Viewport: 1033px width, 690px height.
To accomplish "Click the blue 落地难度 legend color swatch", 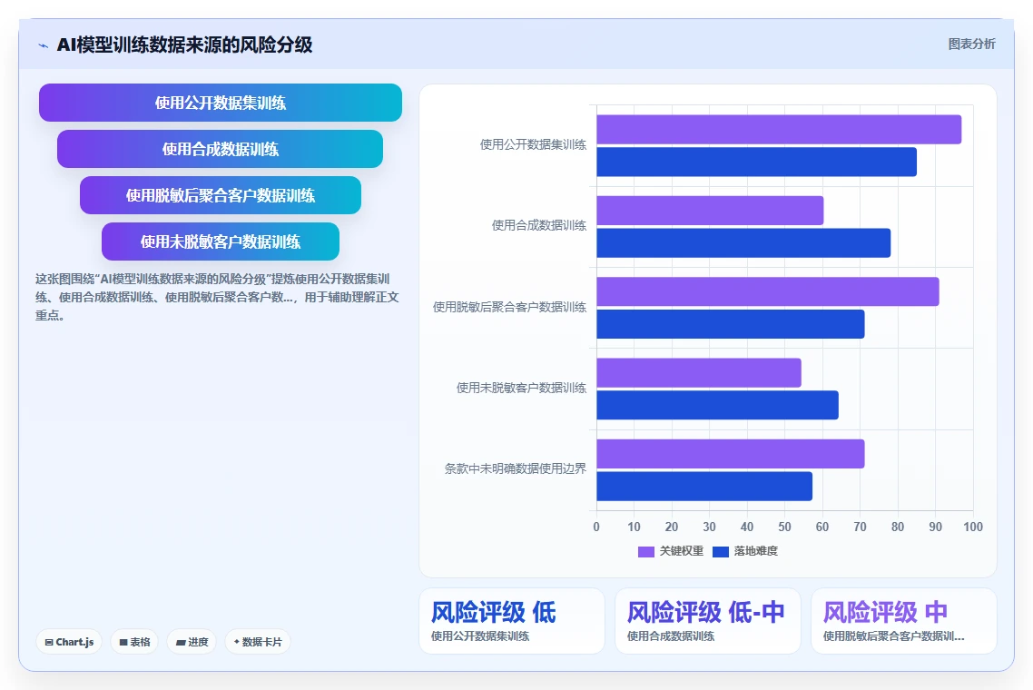I will click(x=720, y=552).
